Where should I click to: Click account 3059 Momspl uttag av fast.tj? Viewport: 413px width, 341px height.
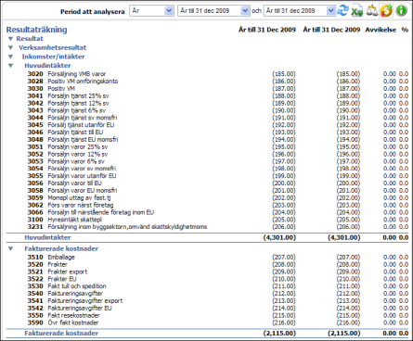(69, 197)
